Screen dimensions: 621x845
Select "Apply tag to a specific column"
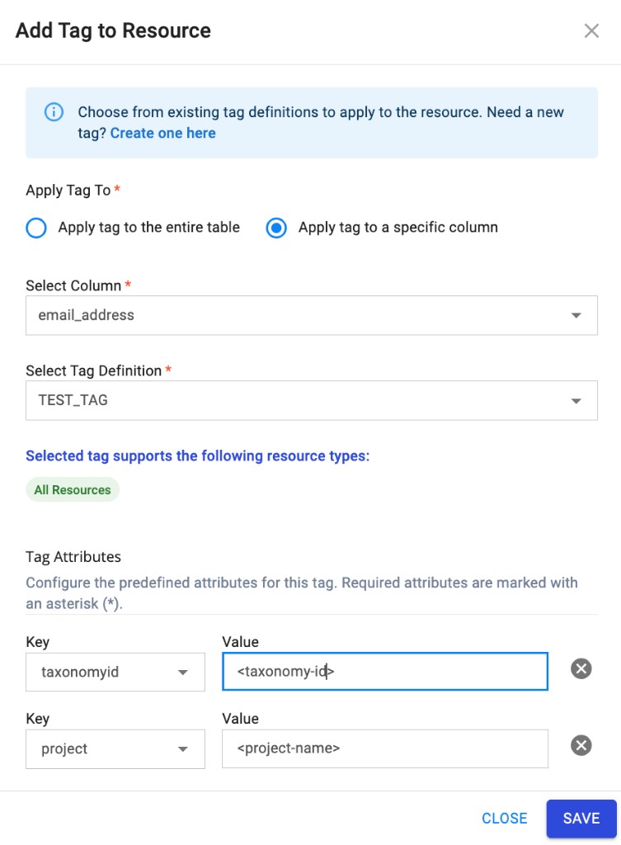[276, 228]
